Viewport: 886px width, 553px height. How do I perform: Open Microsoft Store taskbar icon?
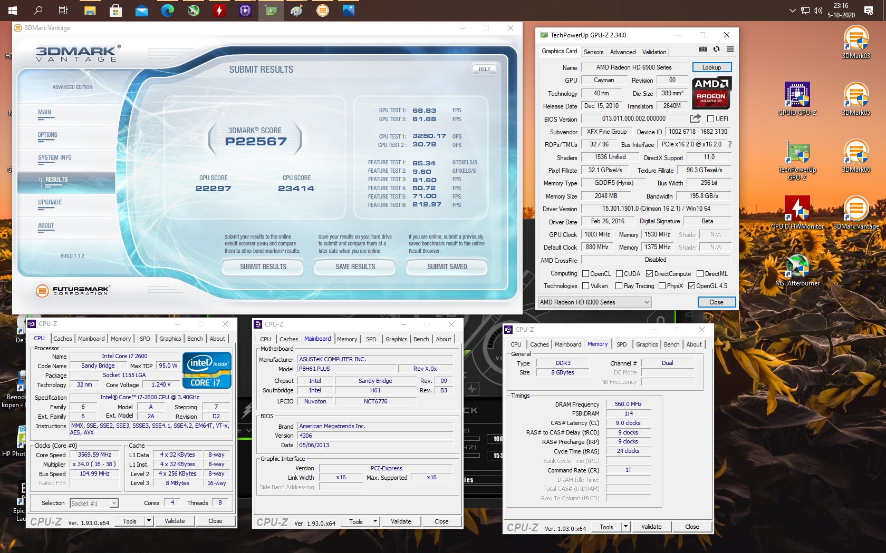tap(115, 10)
